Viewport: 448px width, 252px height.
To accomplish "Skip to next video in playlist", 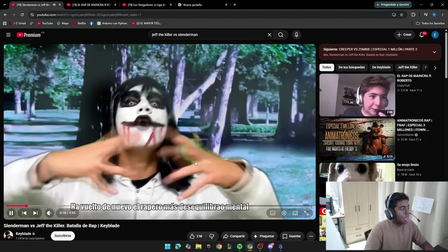I will click(x=35, y=213).
